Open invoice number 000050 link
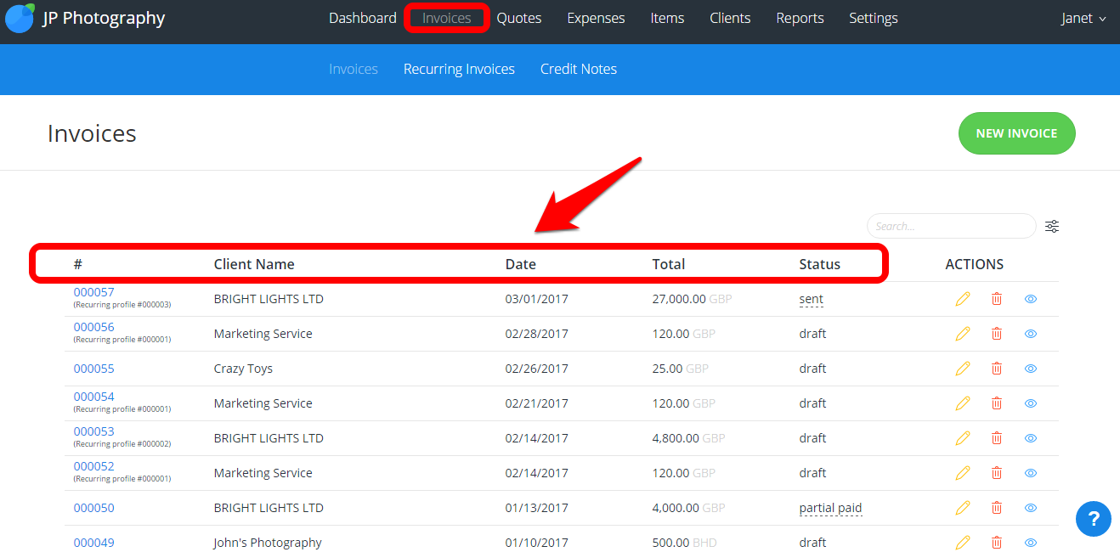This screenshot has height=552, width=1120. tap(93, 508)
